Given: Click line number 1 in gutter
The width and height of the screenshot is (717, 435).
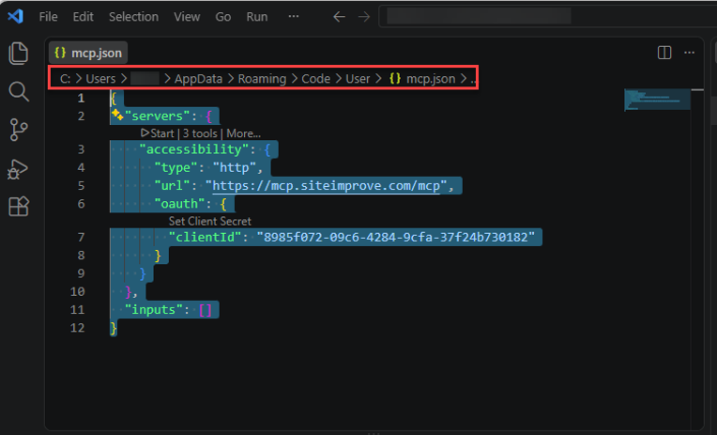Looking at the screenshot, I should coord(81,98).
